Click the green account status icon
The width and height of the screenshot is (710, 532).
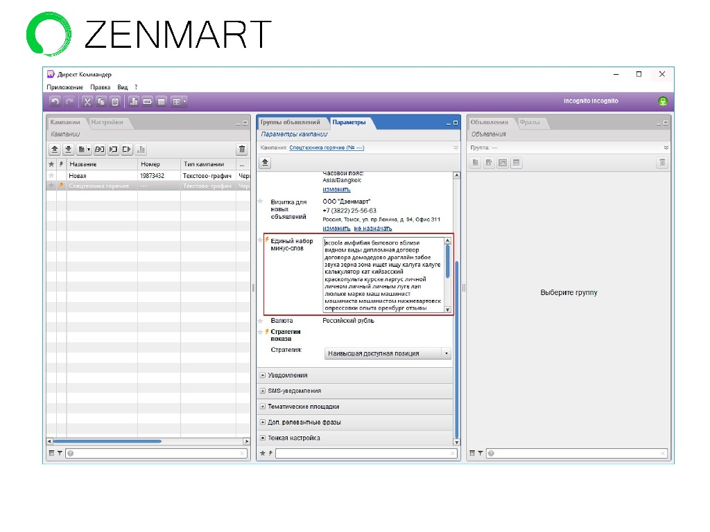coord(662,101)
